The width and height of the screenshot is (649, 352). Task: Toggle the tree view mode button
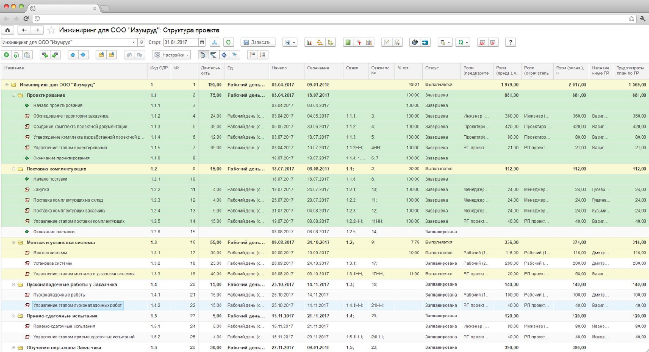204,55
